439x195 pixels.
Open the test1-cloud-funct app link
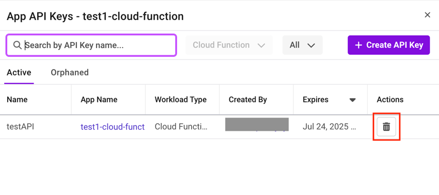pyautogui.click(x=113, y=127)
